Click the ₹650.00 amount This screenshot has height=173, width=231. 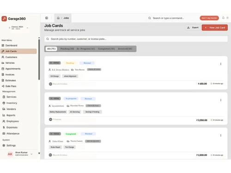click(x=202, y=84)
